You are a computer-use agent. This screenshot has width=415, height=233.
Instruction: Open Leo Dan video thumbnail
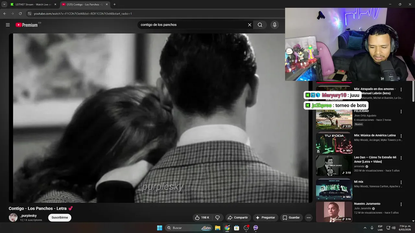point(334,165)
